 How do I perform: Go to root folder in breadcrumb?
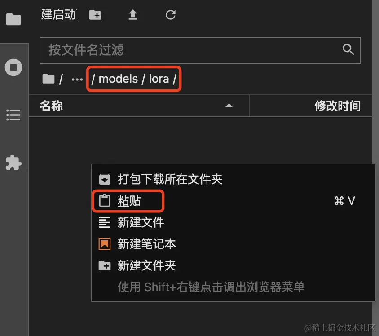[48, 79]
